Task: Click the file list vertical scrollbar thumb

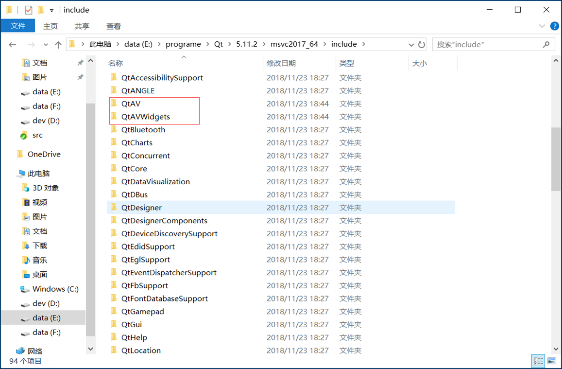Action: pyautogui.click(x=556, y=159)
